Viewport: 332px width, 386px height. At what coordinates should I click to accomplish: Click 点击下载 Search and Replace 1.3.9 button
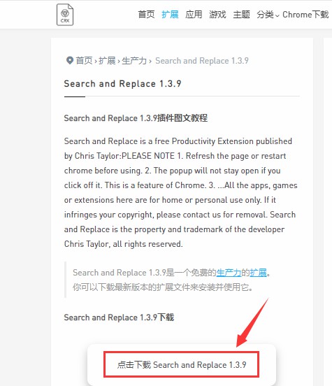click(x=182, y=364)
